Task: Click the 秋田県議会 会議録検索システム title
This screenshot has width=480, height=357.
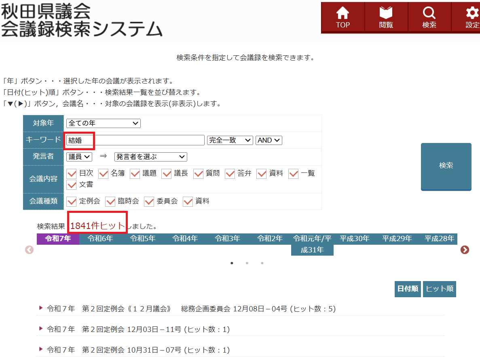Action: click(x=81, y=20)
